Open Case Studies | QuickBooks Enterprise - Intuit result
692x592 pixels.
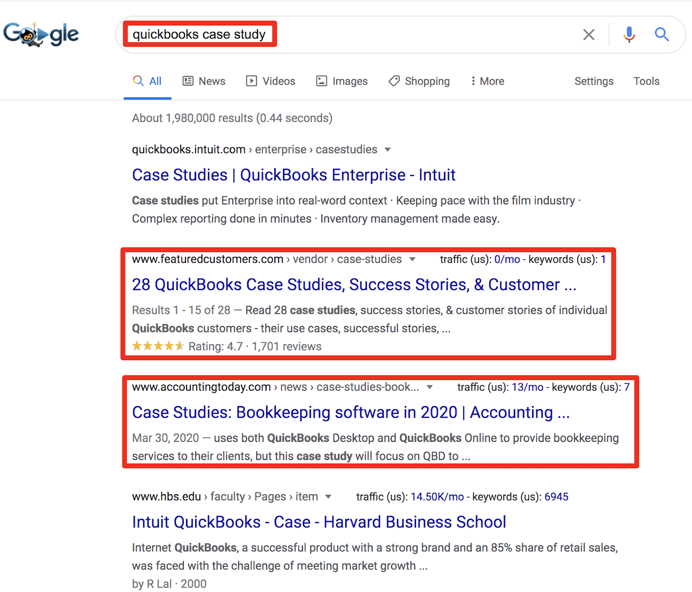(x=294, y=175)
